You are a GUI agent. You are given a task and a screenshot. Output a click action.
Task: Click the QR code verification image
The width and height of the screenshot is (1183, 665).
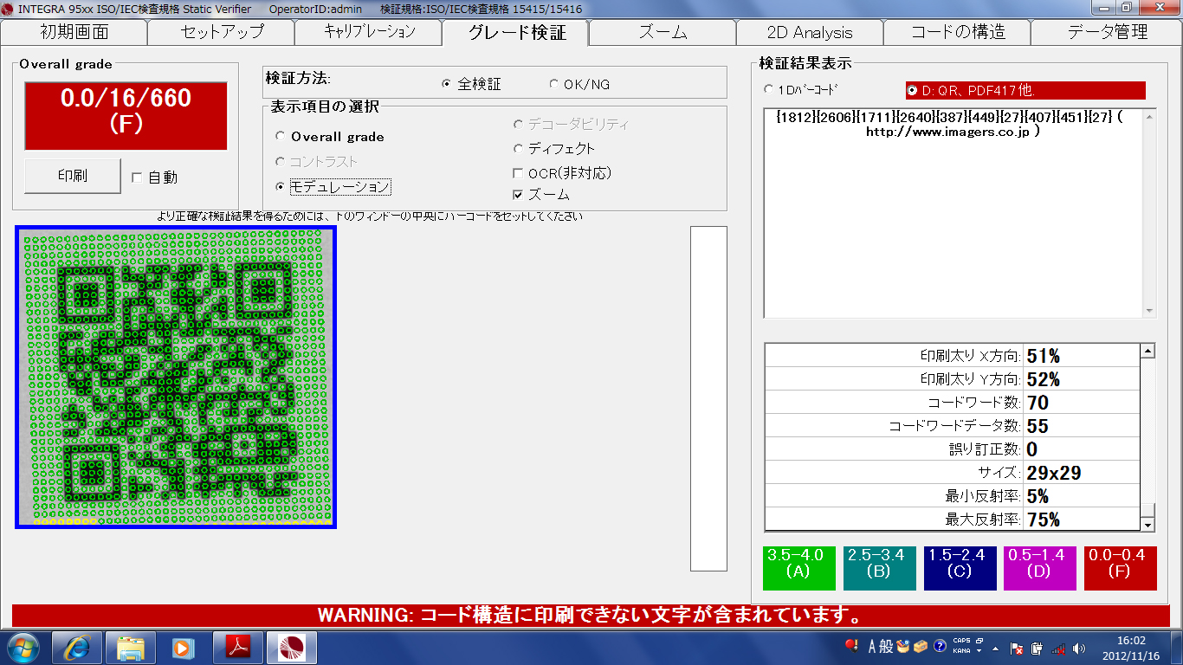click(176, 377)
